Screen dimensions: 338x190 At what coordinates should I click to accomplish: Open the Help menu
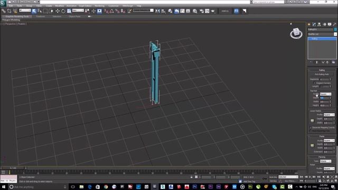139,6
